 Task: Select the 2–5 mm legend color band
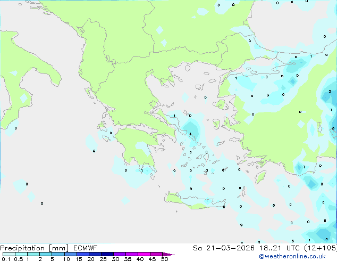click(x=46, y=254)
